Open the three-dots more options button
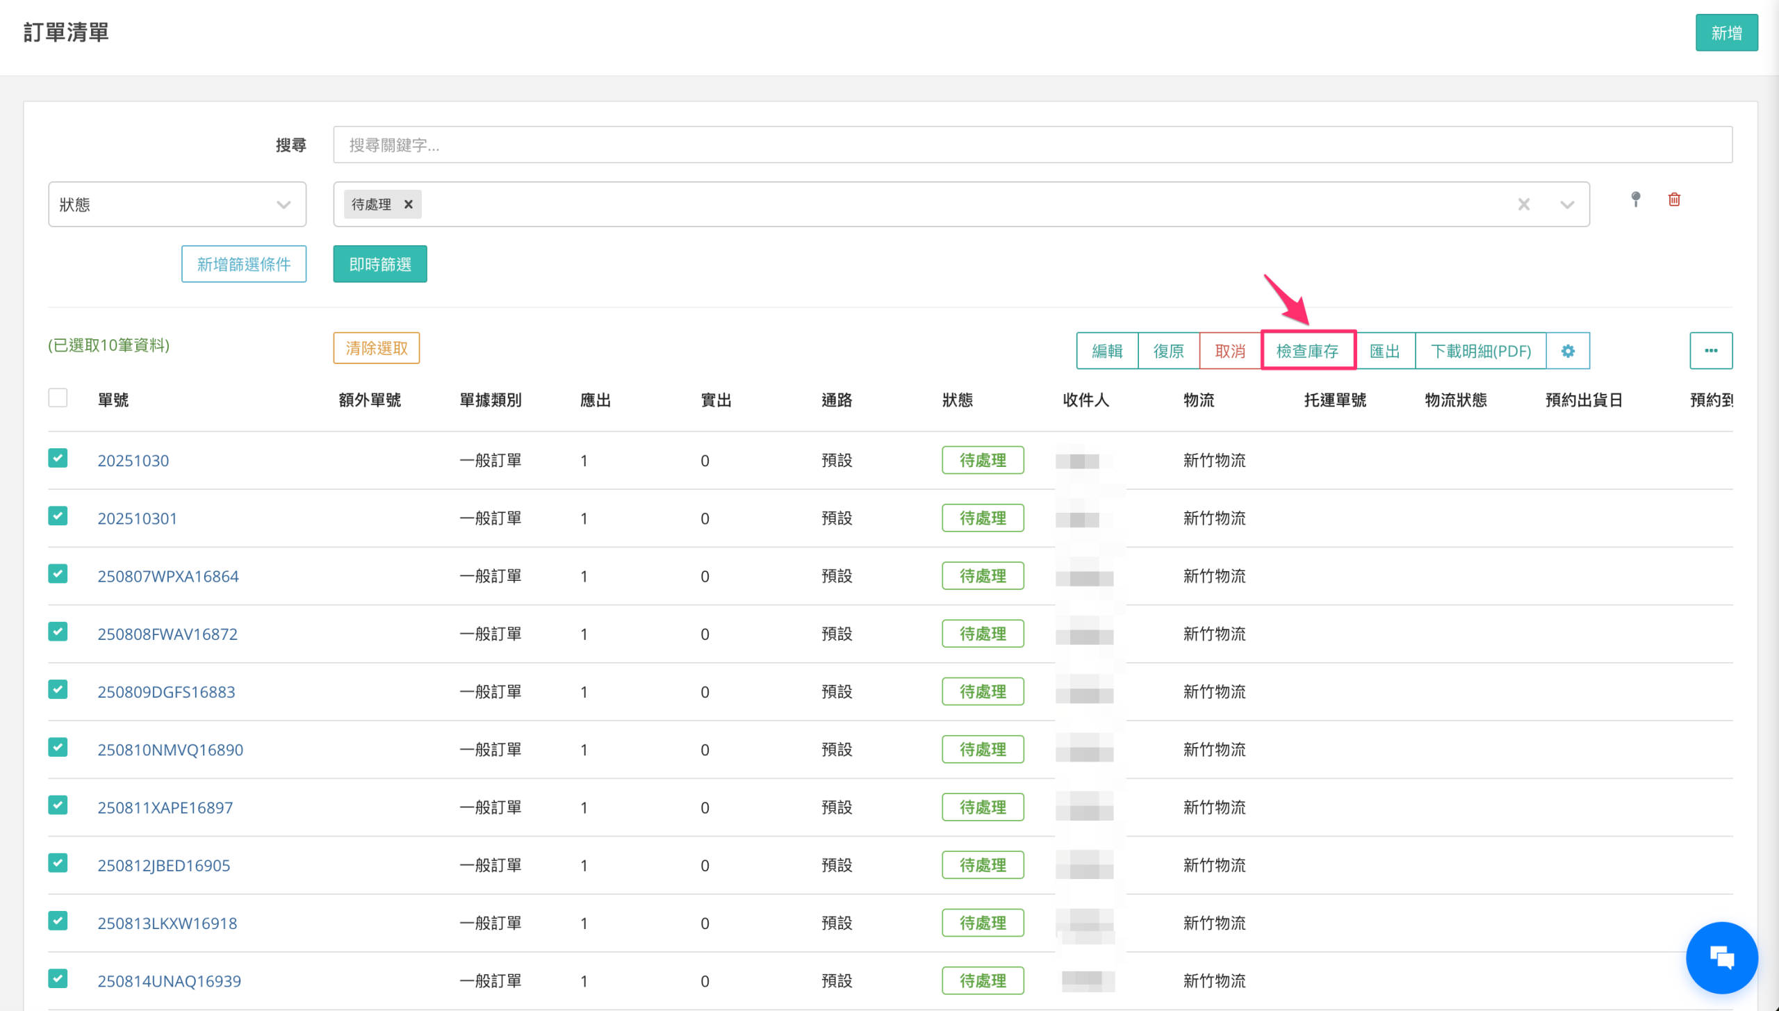Viewport: 1779px width, 1011px height. click(1711, 351)
